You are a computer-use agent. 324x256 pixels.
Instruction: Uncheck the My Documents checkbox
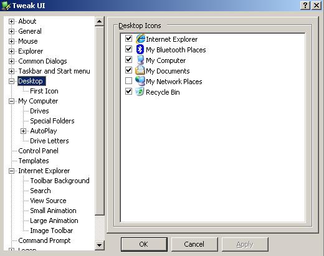click(128, 70)
